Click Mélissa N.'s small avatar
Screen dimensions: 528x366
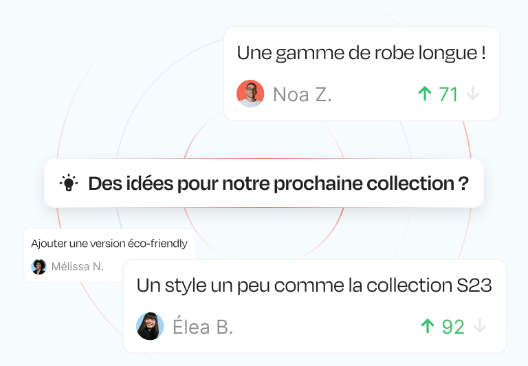point(39,266)
